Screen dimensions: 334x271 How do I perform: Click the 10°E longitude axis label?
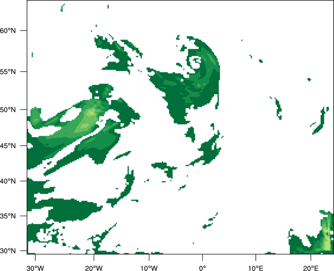point(256,268)
